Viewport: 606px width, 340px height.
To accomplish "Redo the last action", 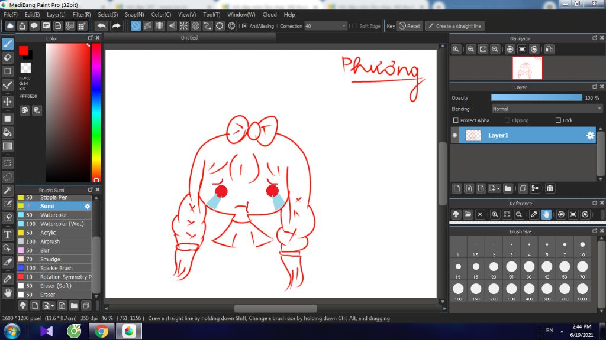I will click(x=116, y=26).
